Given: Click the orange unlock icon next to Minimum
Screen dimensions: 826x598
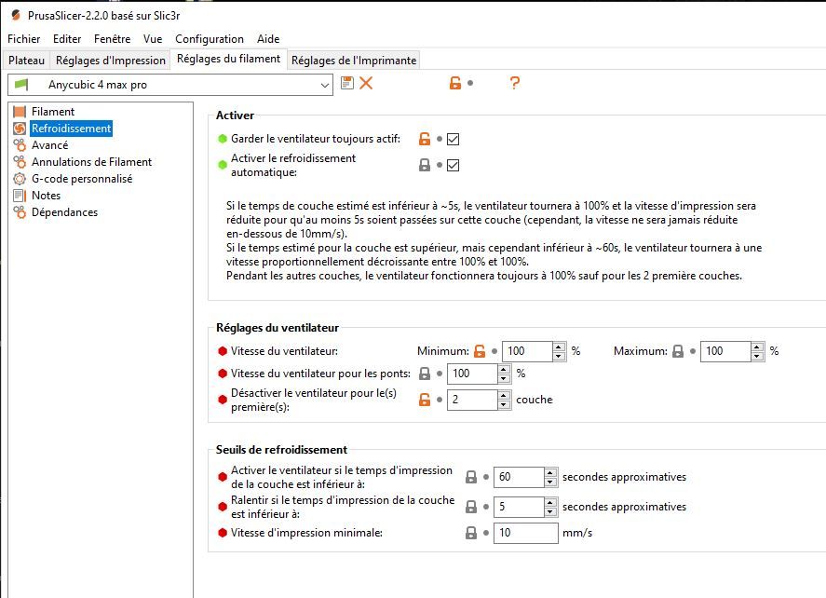Looking at the screenshot, I should click(x=480, y=351).
